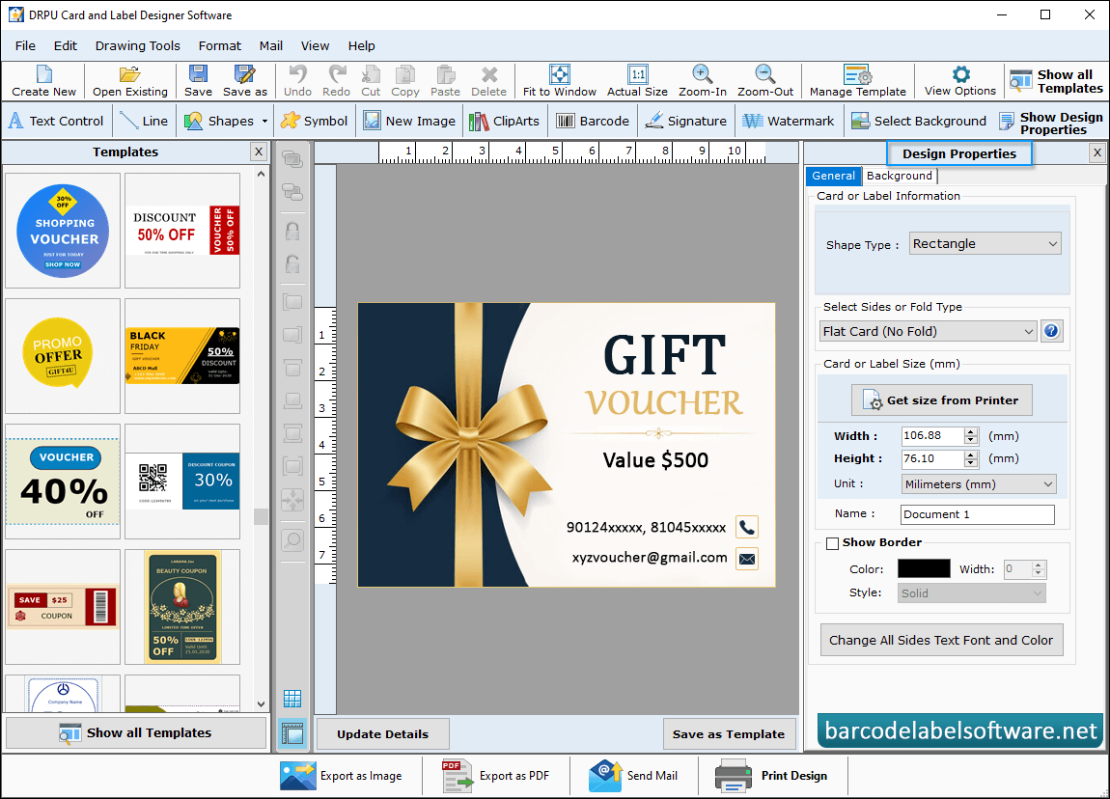Screen dimensions: 1110x799
Task: Open the Edit menu
Action: (65, 46)
